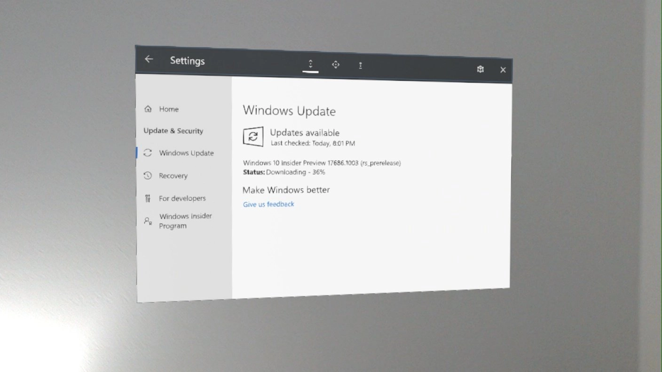Click the Updates available status text
662x372 pixels.
click(x=305, y=133)
